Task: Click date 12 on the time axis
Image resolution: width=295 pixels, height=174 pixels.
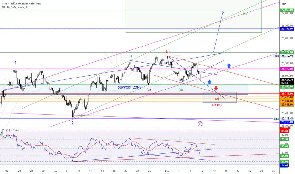Action: click(90, 171)
